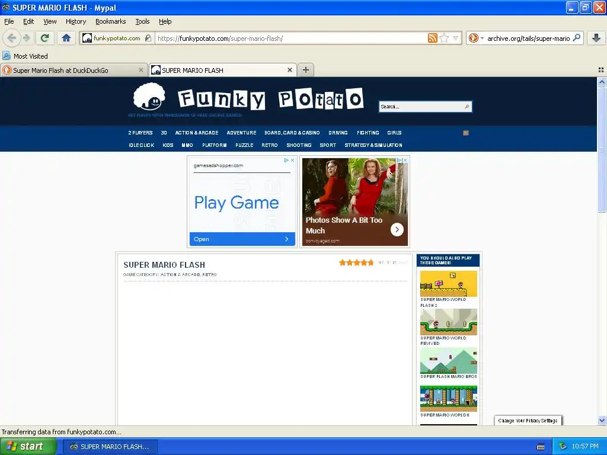Open Super Mario World II thumbnail
The image size is (607, 455).
(448, 399)
